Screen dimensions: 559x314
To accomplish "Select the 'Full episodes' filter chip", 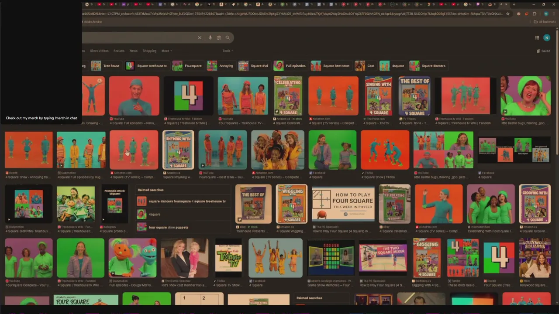I will [x=290, y=66].
